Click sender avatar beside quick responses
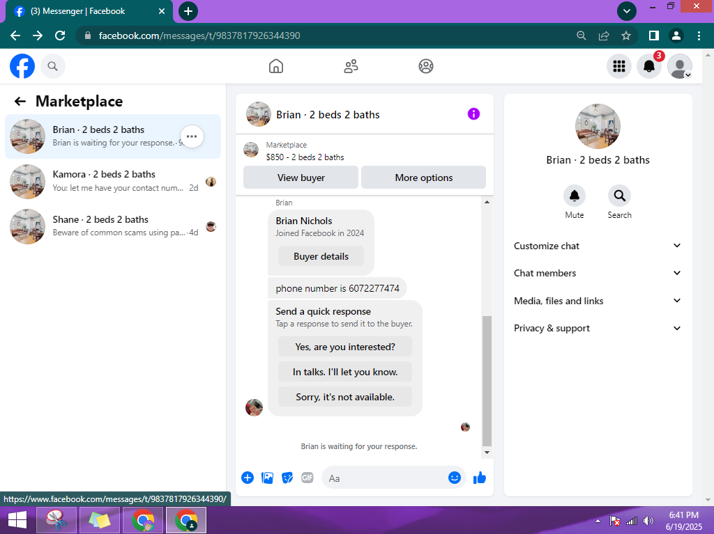 (254, 407)
